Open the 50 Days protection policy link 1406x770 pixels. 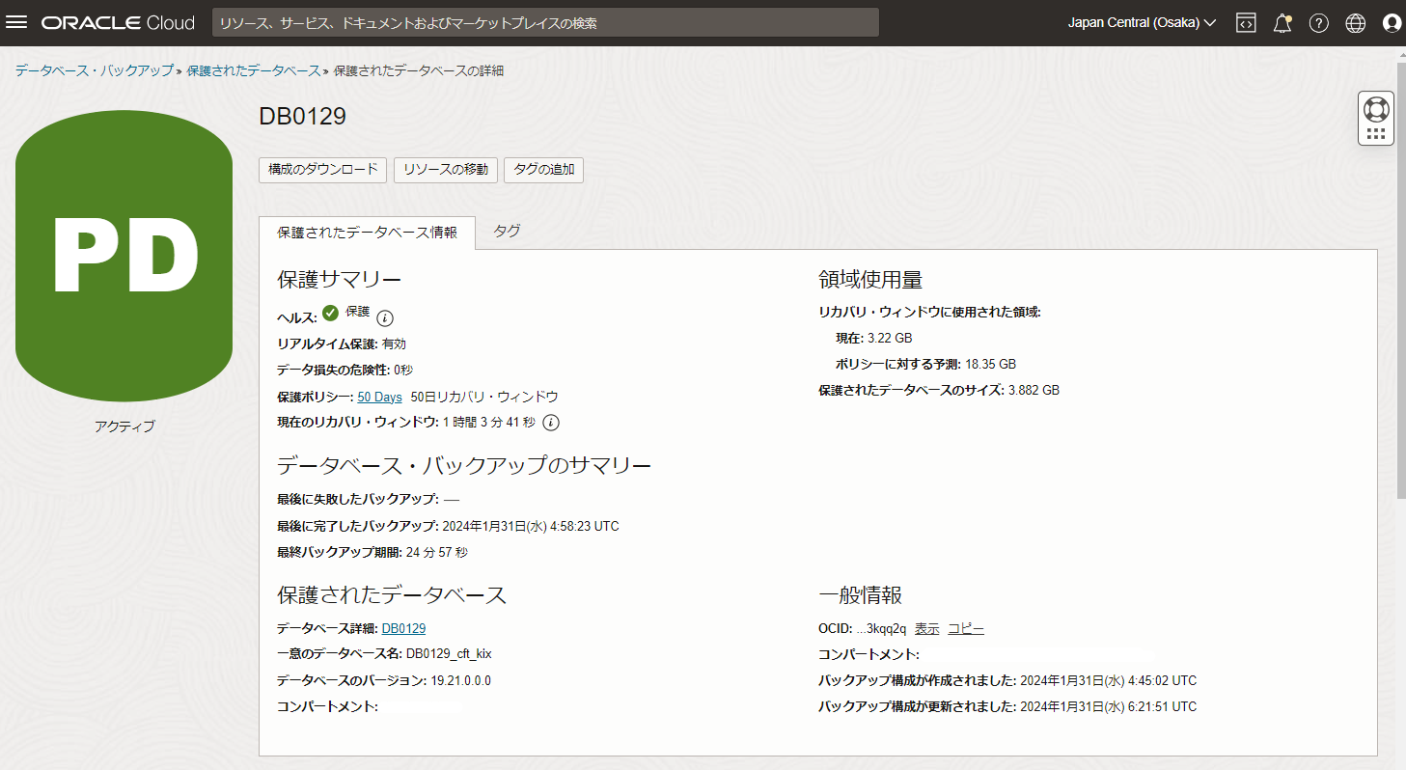(x=379, y=397)
